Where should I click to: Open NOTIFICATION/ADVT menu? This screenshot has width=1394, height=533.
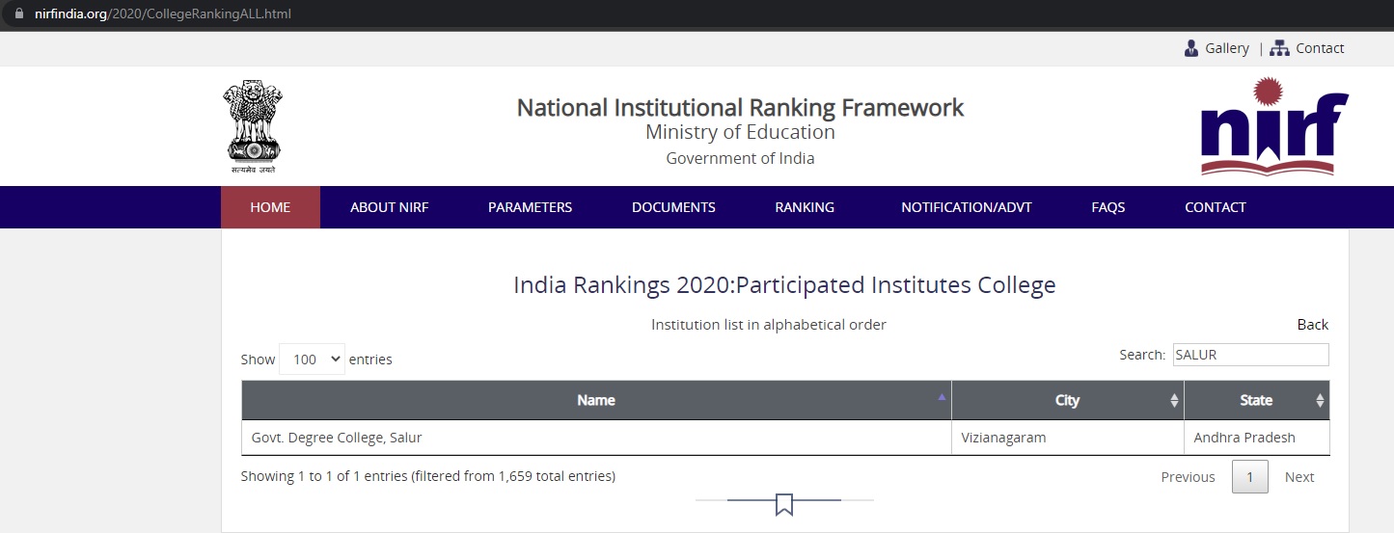967,207
